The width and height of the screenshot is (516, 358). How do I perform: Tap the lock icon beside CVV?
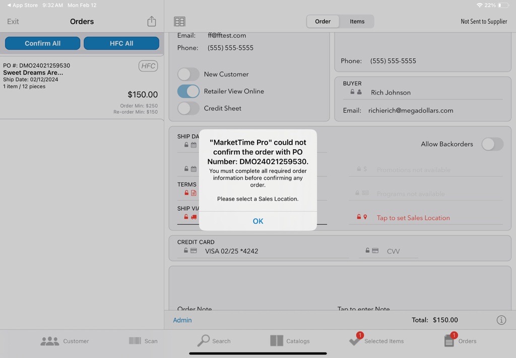pyautogui.click(x=367, y=250)
